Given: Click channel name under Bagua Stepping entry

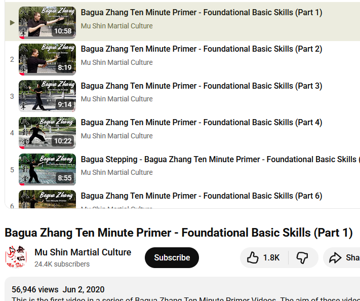Looking at the screenshot, I should tap(116, 172).
